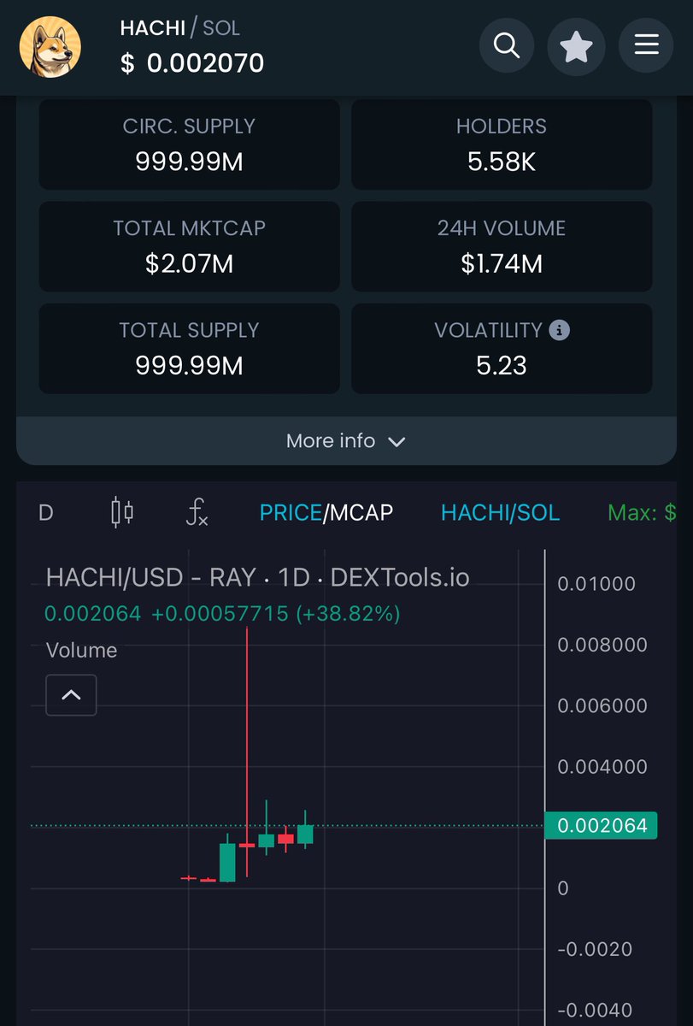Click the tall red wick candle
The image size is (693, 1026).
(x=247, y=752)
